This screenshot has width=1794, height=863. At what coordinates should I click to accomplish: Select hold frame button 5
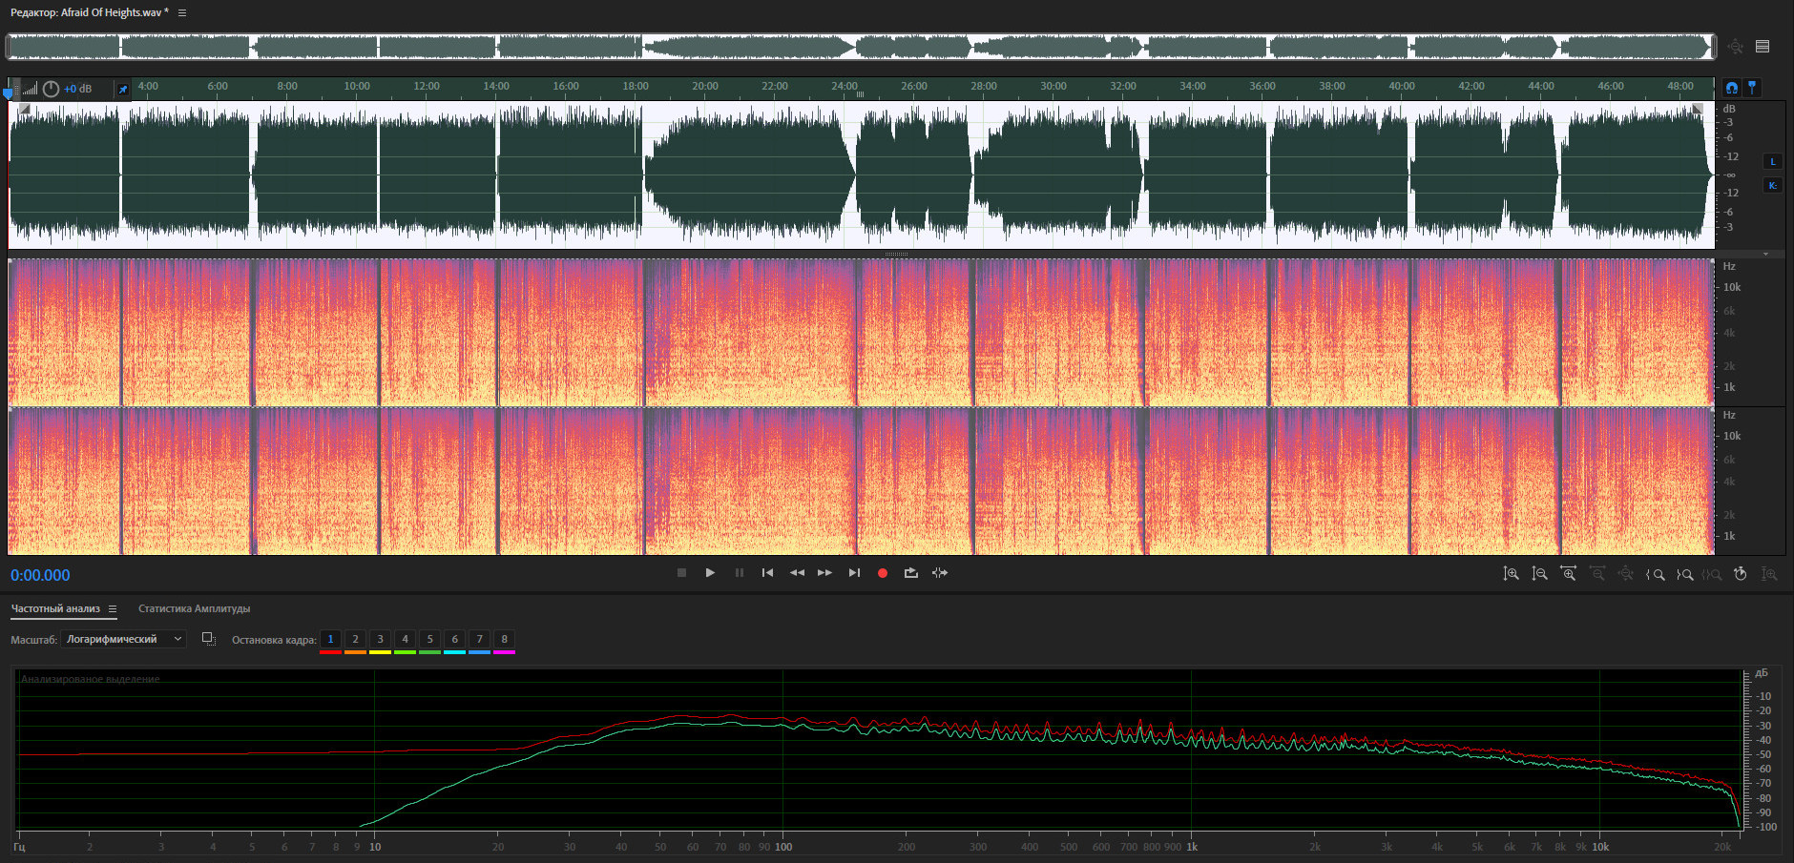click(429, 639)
